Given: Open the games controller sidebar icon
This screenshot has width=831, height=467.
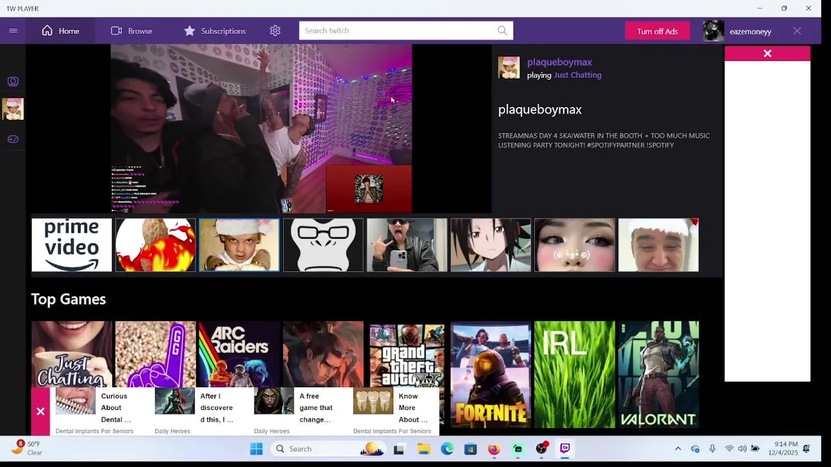Looking at the screenshot, I should click(13, 139).
